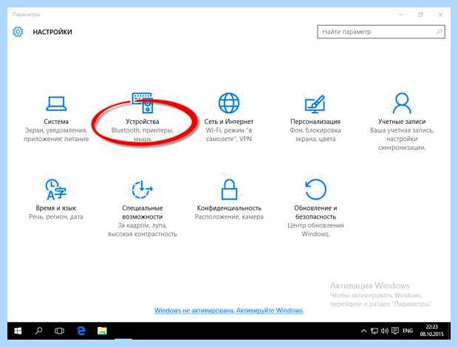Click the magnifier icon in search box
The height and width of the screenshot is (347, 458).
[x=439, y=32]
